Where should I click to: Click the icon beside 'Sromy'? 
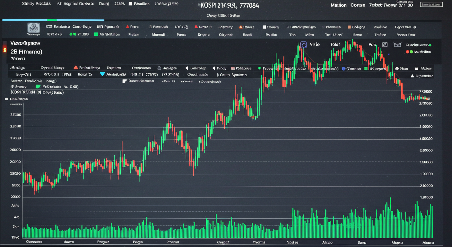tap(12, 87)
